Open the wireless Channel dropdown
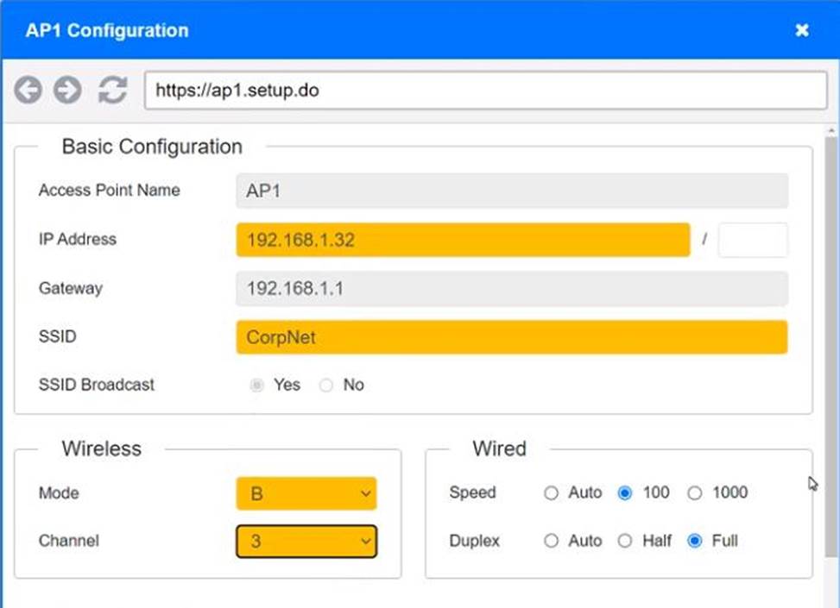The height and width of the screenshot is (608, 840). pos(306,542)
